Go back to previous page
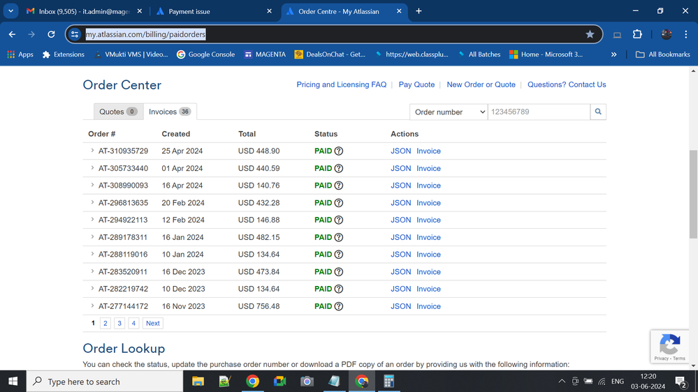 pos(12,34)
